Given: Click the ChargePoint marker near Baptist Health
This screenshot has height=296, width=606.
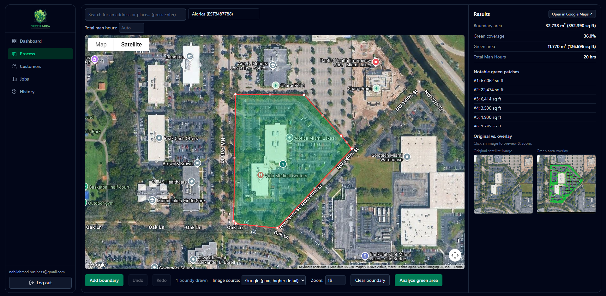Looking at the screenshot, I should [376, 88].
